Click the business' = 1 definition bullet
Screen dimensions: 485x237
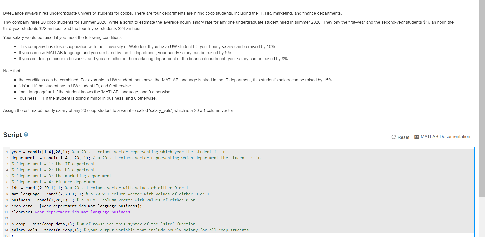pyautogui.click(x=88, y=98)
